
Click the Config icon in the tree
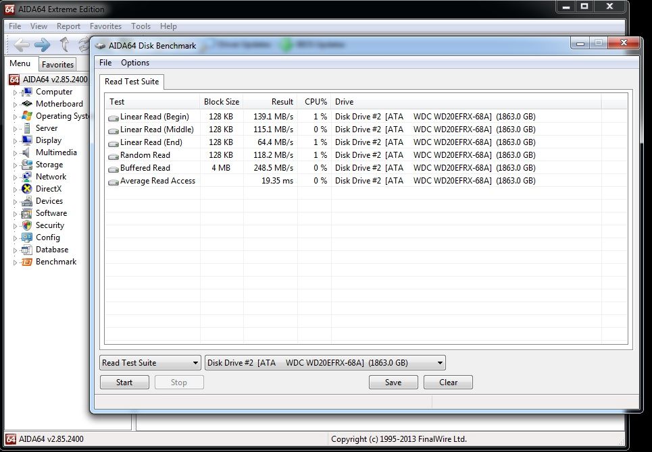pos(26,237)
